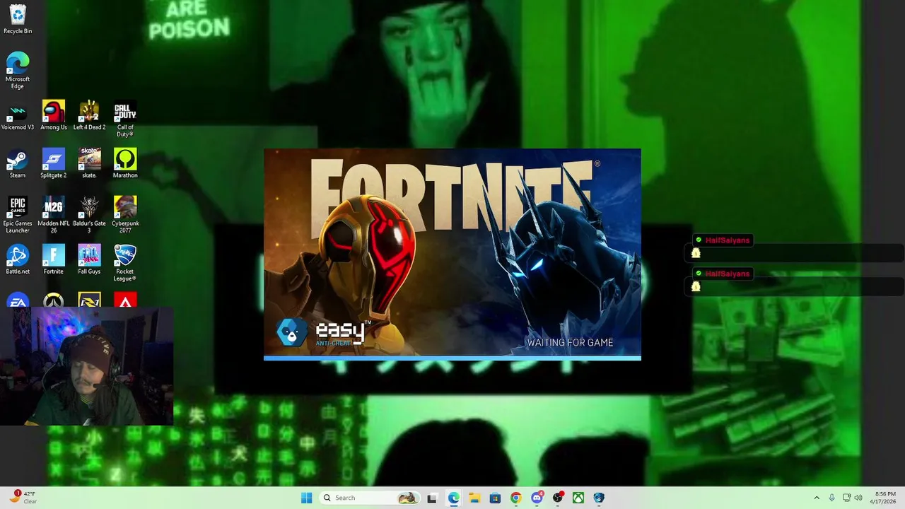Select the Fortnite desktop shortcut
This screenshot has width=905, height=509.
point(54,259)
